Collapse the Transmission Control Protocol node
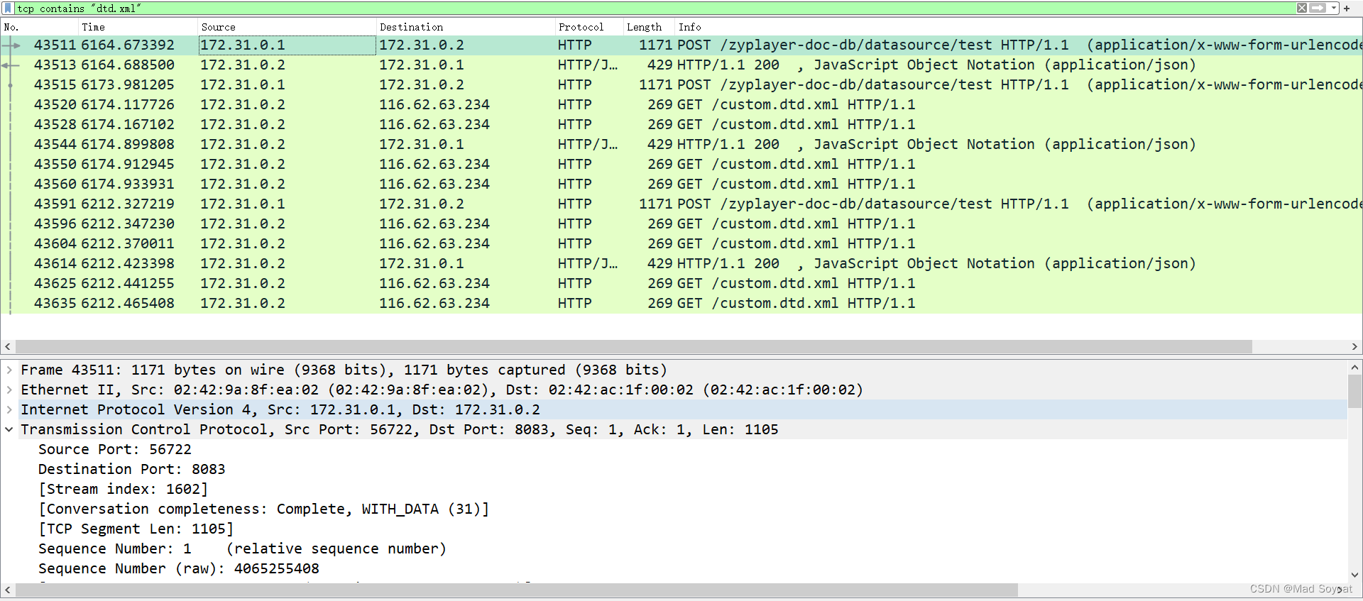The image size is (1363, 601). pos(9,429)
